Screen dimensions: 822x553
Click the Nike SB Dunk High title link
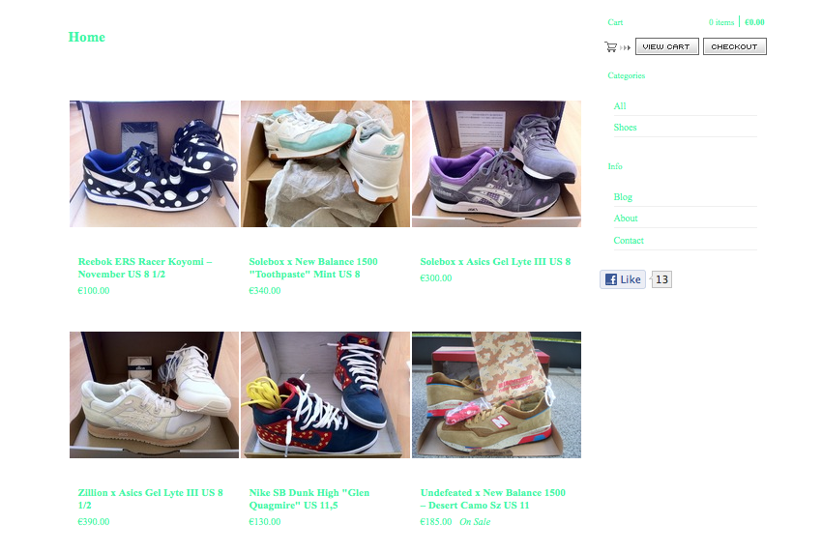click(309, 499)
